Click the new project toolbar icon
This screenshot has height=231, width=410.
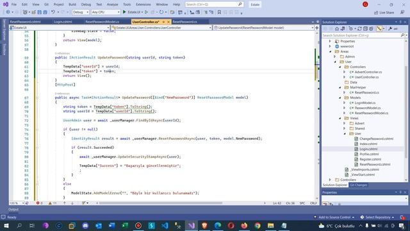25,12
